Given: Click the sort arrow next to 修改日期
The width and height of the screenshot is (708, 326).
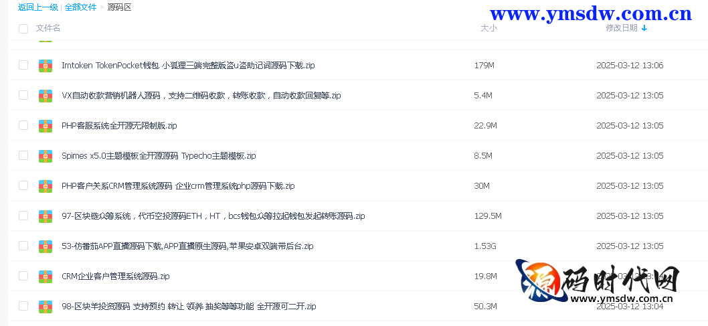Looking at the screenshot, I should (x=644, y=28).
